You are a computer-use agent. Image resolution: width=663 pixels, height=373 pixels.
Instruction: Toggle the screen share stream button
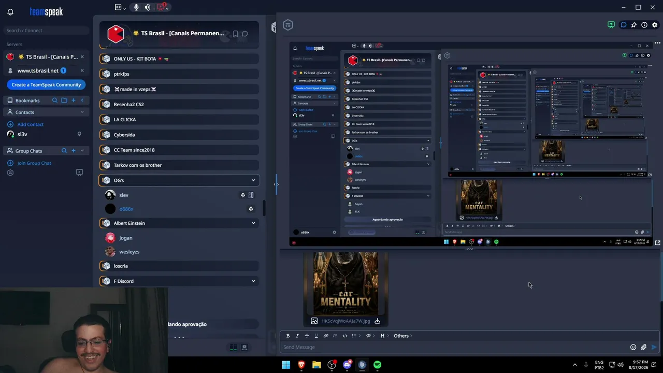[x=162, y=7]
